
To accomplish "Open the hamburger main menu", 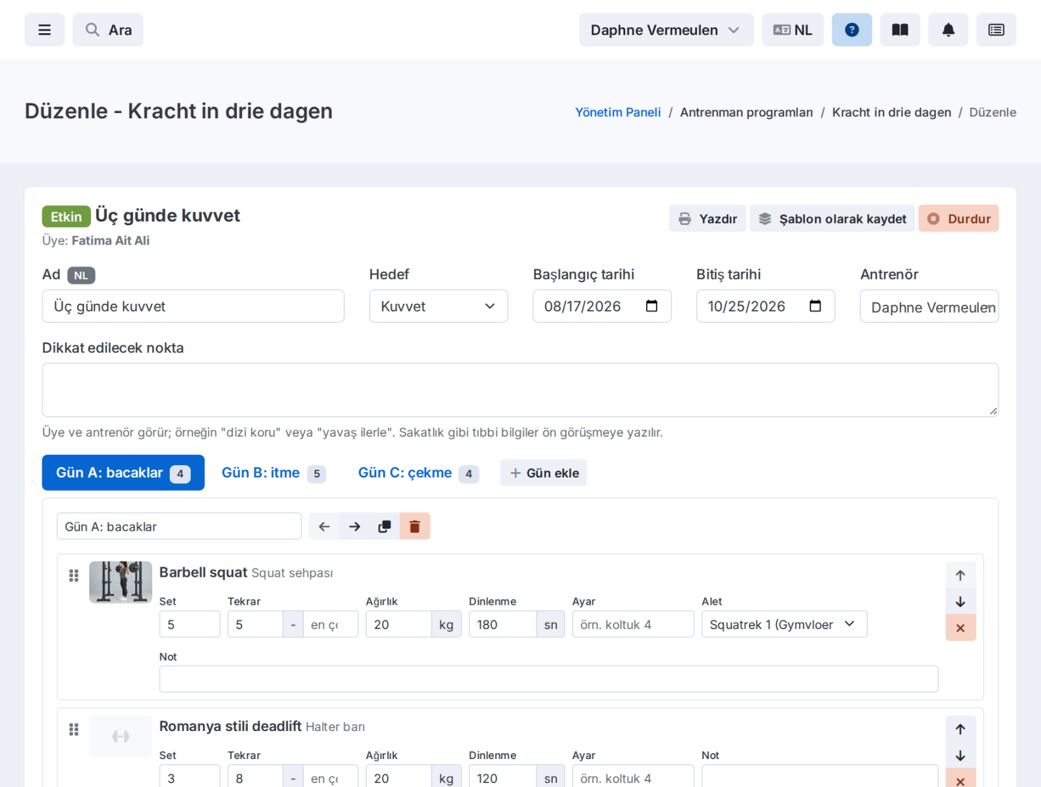I will (44, 30).
